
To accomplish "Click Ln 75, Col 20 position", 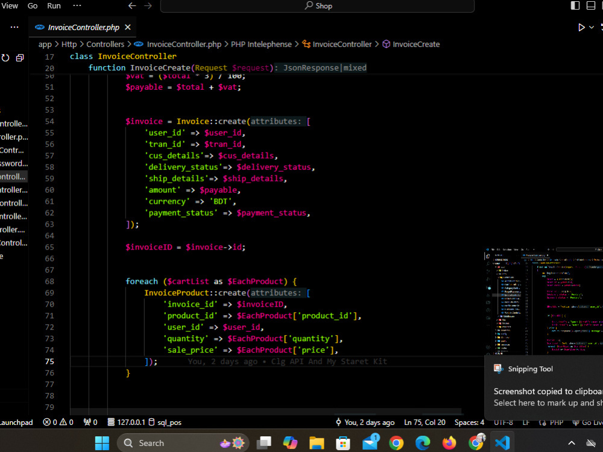I will coord(425,422).
